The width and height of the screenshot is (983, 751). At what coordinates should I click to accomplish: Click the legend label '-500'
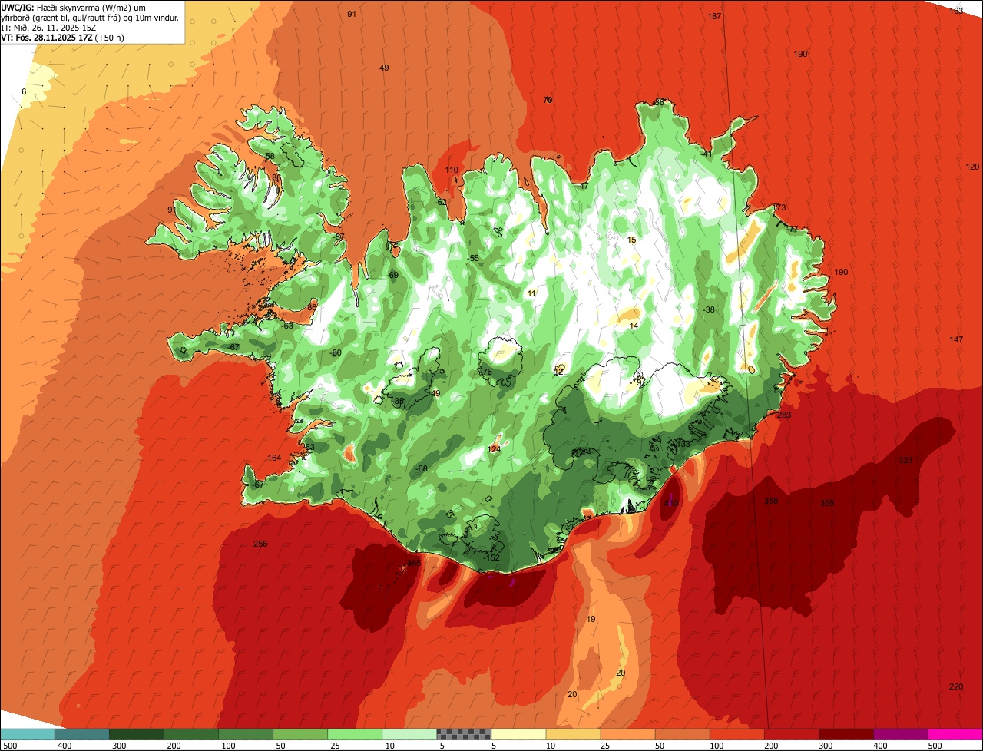(8, 745)
